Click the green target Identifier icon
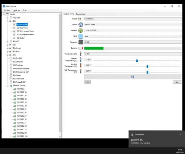Image resolution: width=185 pixels, height=154 pixels. point(81,30)
